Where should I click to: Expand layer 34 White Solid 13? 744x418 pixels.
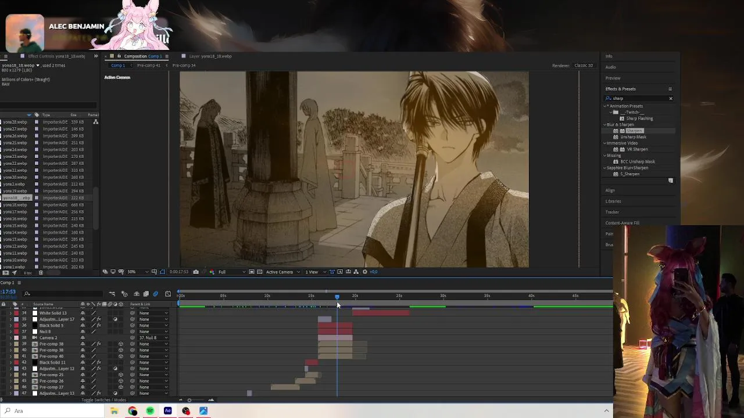pos(10,313)
